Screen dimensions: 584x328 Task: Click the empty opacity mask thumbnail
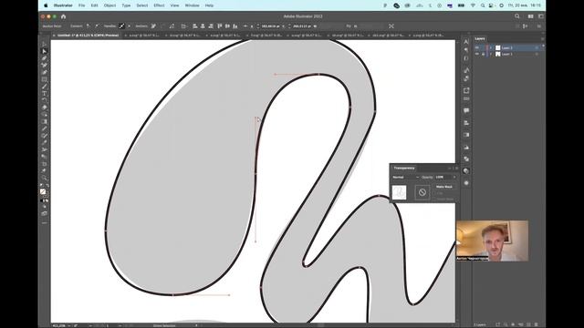point(422,192)
